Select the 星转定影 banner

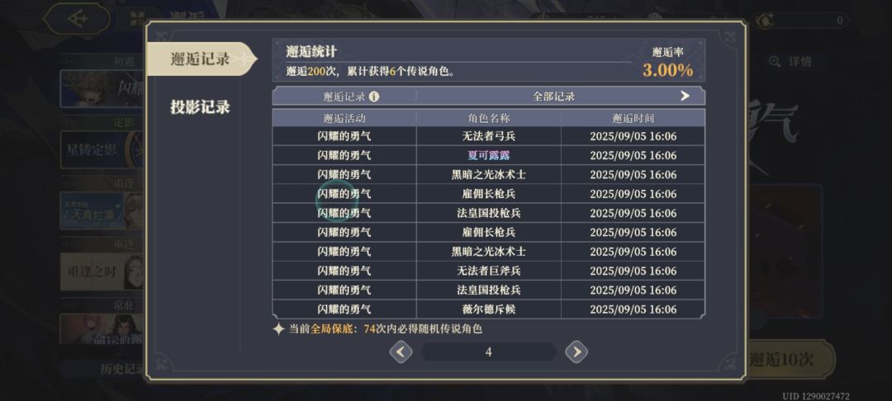coord(101,150)
